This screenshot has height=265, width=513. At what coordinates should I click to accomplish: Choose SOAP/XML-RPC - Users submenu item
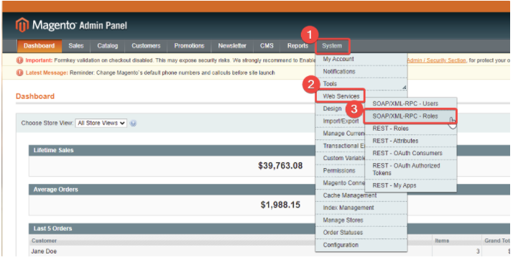pyautogui.click(x=410, y=103)
